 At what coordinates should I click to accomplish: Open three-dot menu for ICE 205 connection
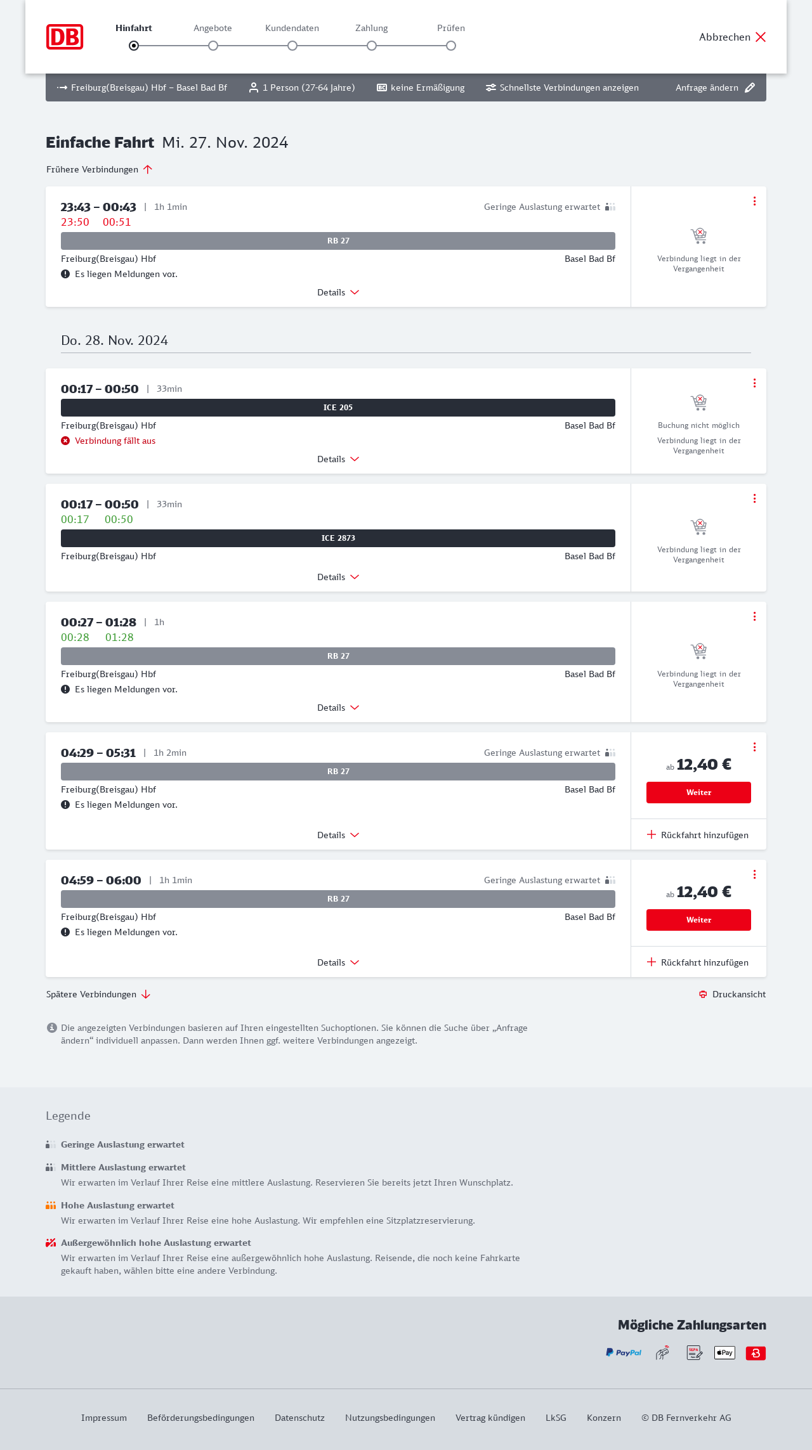[754, 383]
